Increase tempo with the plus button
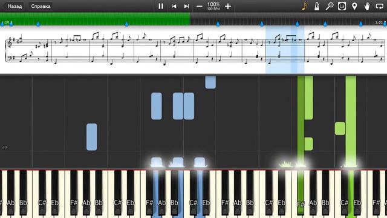Image resolution: width=387 pixels, height=218 pixels. click(x=228, y=6)
